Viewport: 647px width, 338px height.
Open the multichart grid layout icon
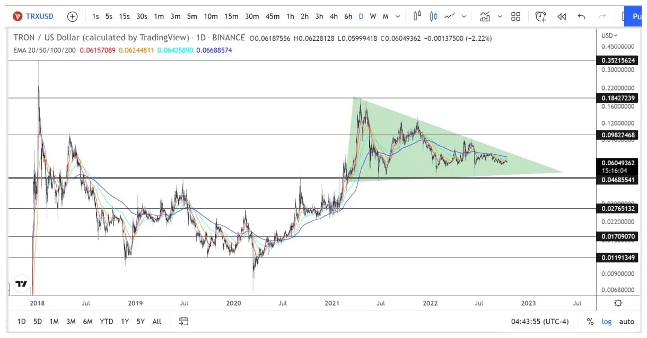coord(516,16)
